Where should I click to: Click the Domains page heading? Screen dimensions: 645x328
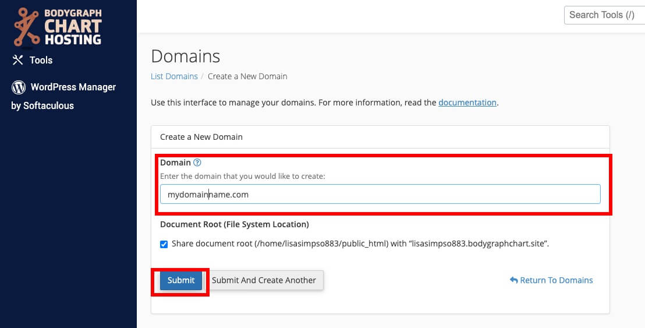(186, 57)
